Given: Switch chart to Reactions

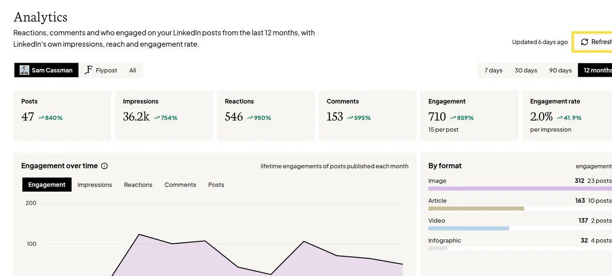Looking at the screenshot, I should [x=138, y=185].
